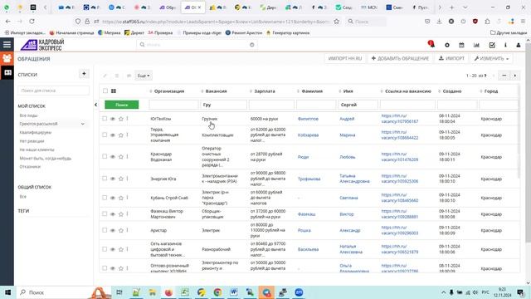The width and height of the screenshot is (531, 299).
Task: Click the comment icon above table
Action: pos(129,76)
